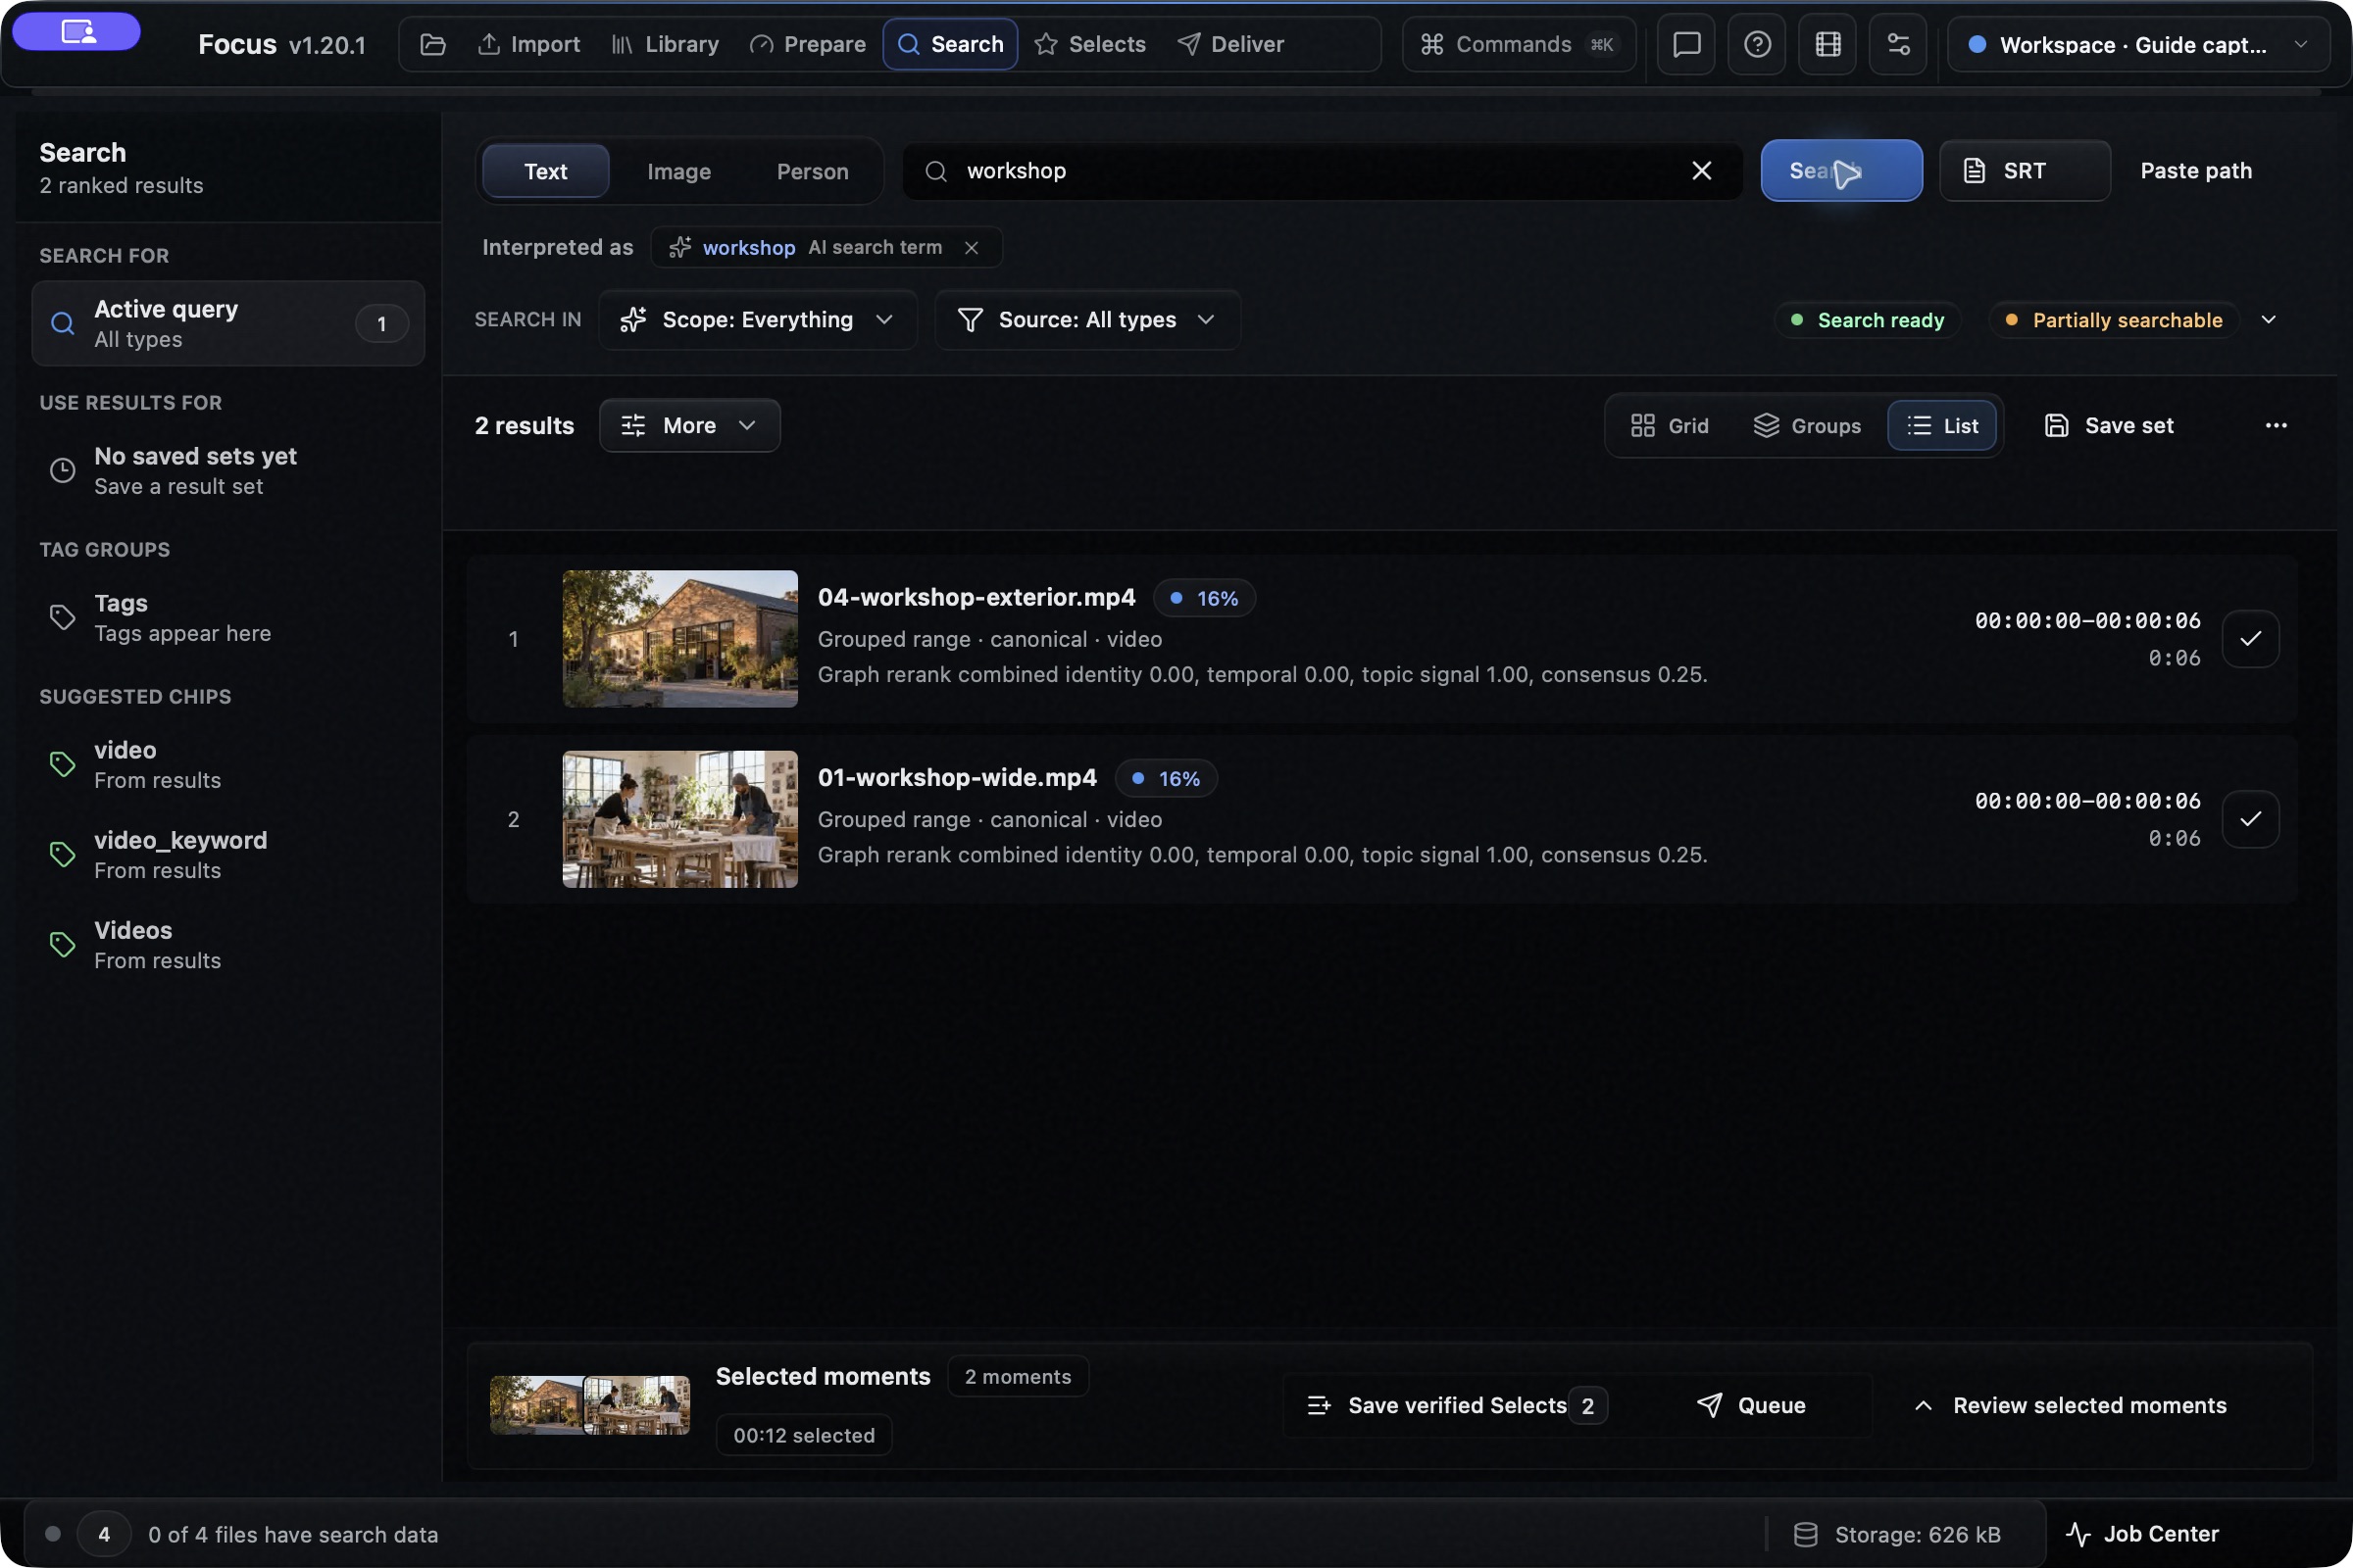This screenshot has width=2353, height=1568.
Task: Remove the workshop AI search term chip
Action: (x=972, y=248)
